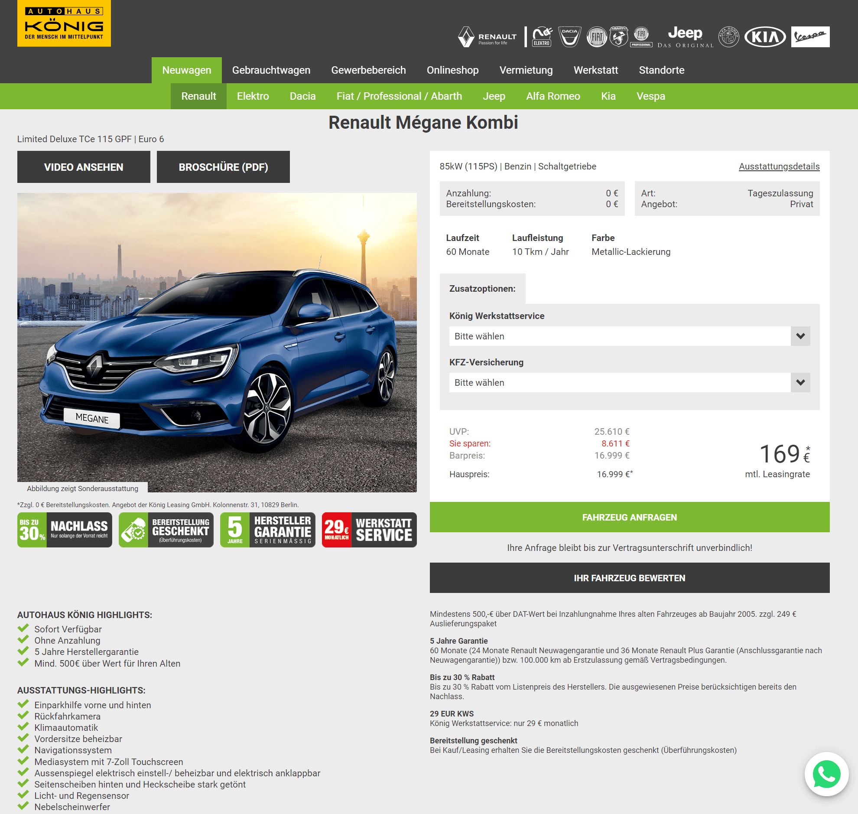
Task: Open Alfa Romeo submenu
Action: coord(552,96)
